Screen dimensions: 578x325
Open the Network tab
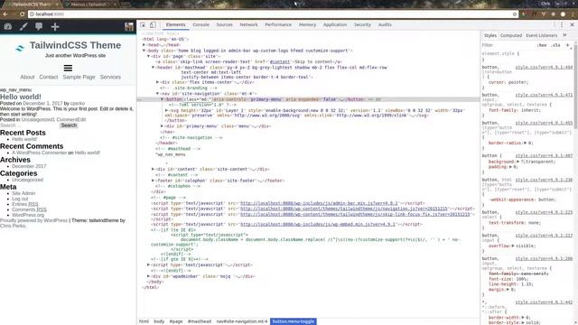[x=249, y=24]
